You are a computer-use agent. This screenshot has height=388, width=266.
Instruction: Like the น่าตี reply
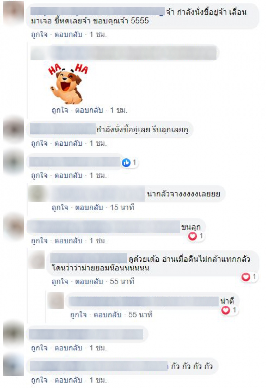(x=78, y=315)
